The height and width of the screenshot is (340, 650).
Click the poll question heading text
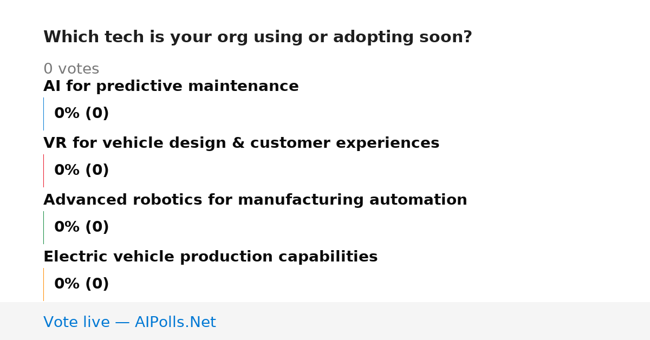(258, 37)
